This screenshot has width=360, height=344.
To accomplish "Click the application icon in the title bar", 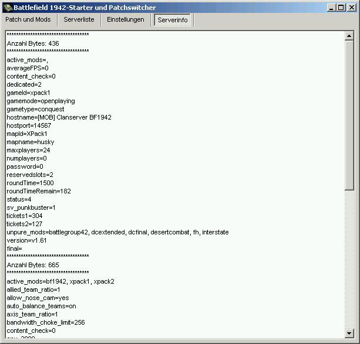I will 8,8.
